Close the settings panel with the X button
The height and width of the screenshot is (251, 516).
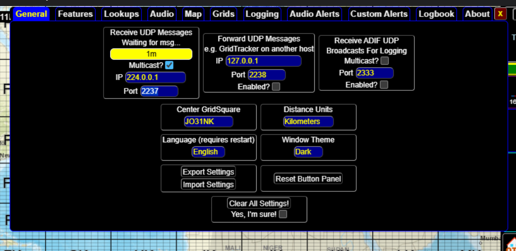pos(500,14)
